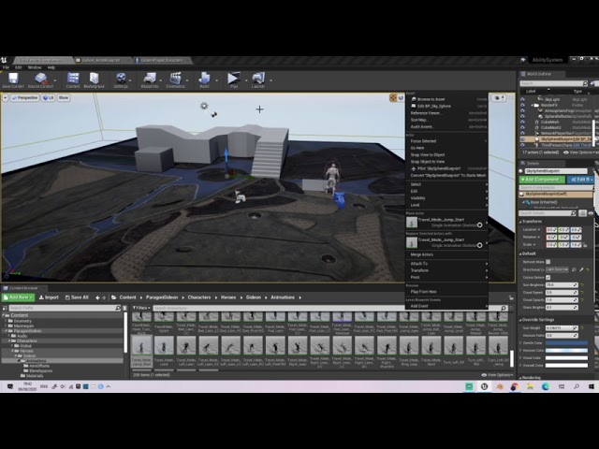Image resolution: width=599 pixels, height=449 pixels.
Task: Click the Content Browser back arrow
Action: tap(97, 297)
